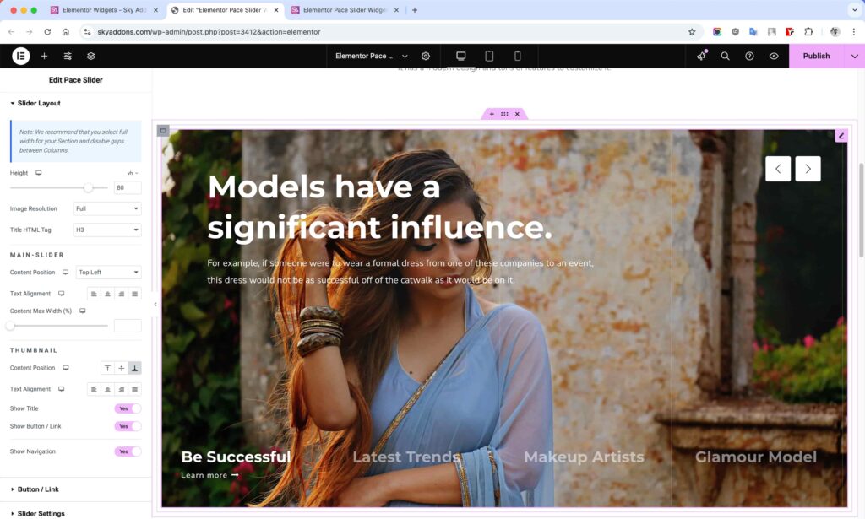Screen dimensions: 865x519
Task: Click the Height responsive device icon
Action: point(39,173)
